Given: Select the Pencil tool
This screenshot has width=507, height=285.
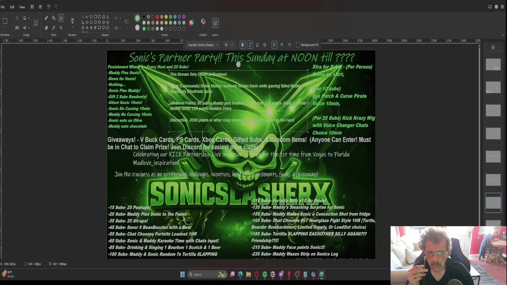Looking at the screenshot, I should click(46, 18).
